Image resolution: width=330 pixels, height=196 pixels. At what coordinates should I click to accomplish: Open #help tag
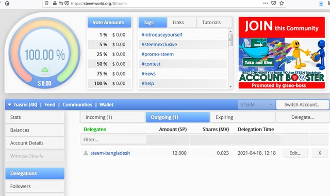pyautogui.click(x=147, y=83)
